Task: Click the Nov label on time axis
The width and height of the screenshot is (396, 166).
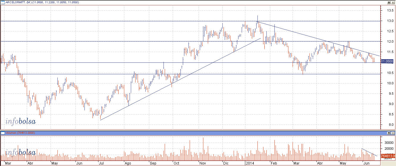Action: coord(202,163)
